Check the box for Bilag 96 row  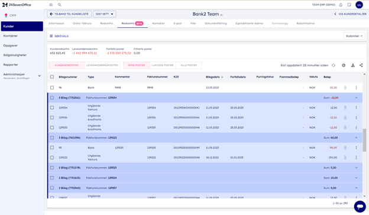pos(52,88)
